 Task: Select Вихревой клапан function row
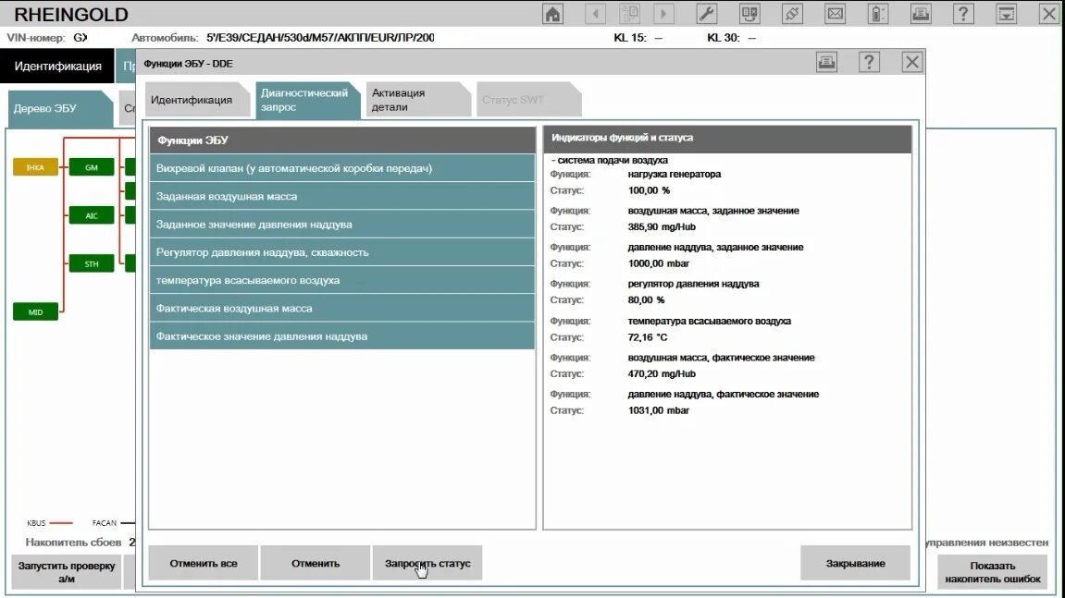click(342, 168)
